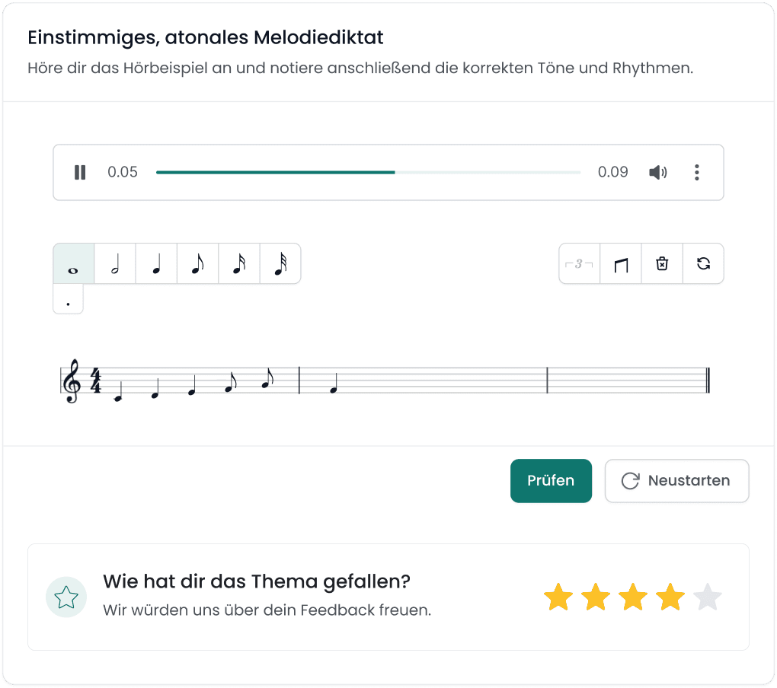Select the eighth note duration

(x=197, y=263)
